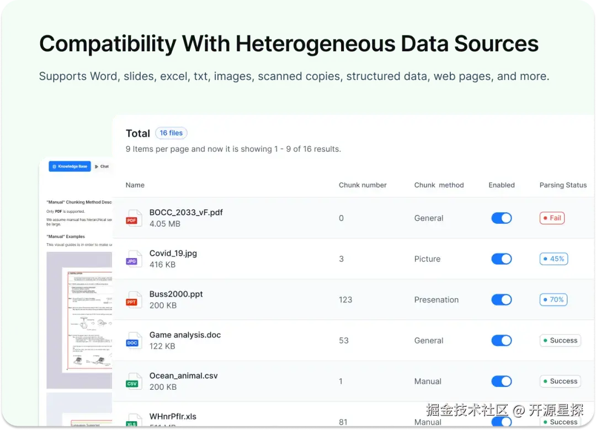Switch to the Chat tab
This screenshot has width=596, height=430.
tap(102, 166)
